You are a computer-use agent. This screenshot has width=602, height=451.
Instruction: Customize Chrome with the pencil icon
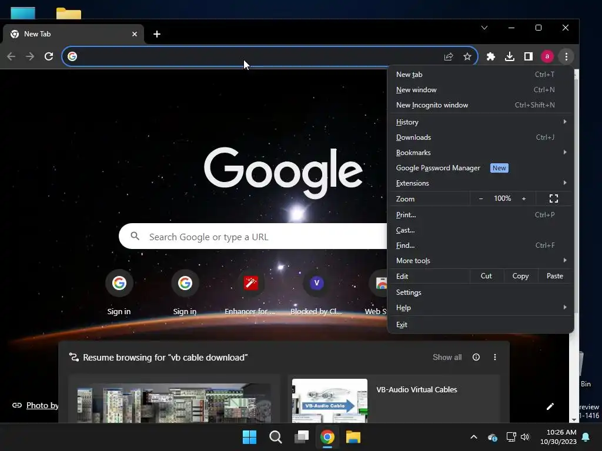point(550,406)
